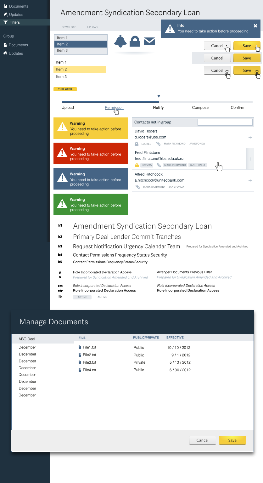Click the triangle icon in the red Warning alert
Image resolution: width=263 pixels, height=483 pixels.
coord(62,152)
